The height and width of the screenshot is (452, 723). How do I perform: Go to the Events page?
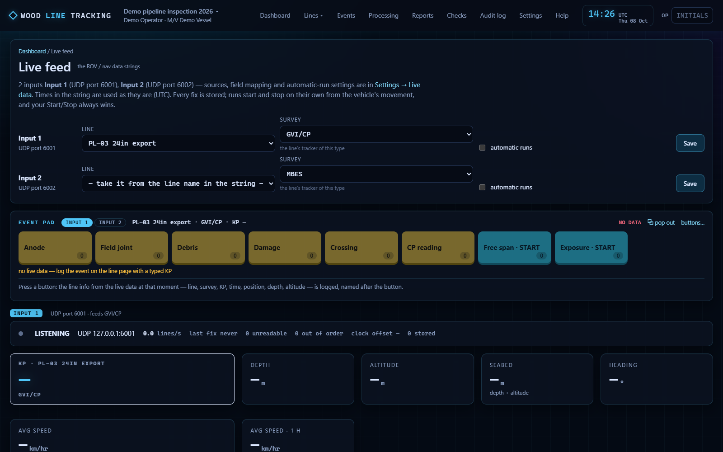346,15
